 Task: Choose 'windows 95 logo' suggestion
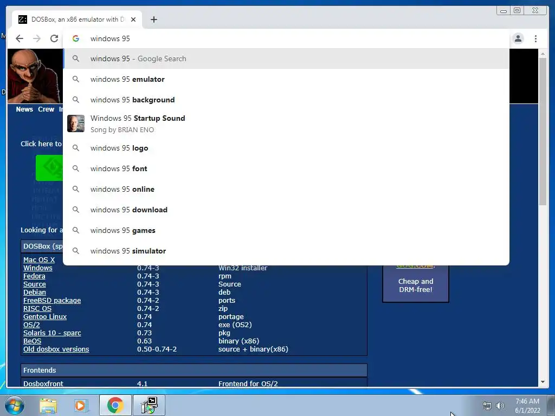point(286,148)
